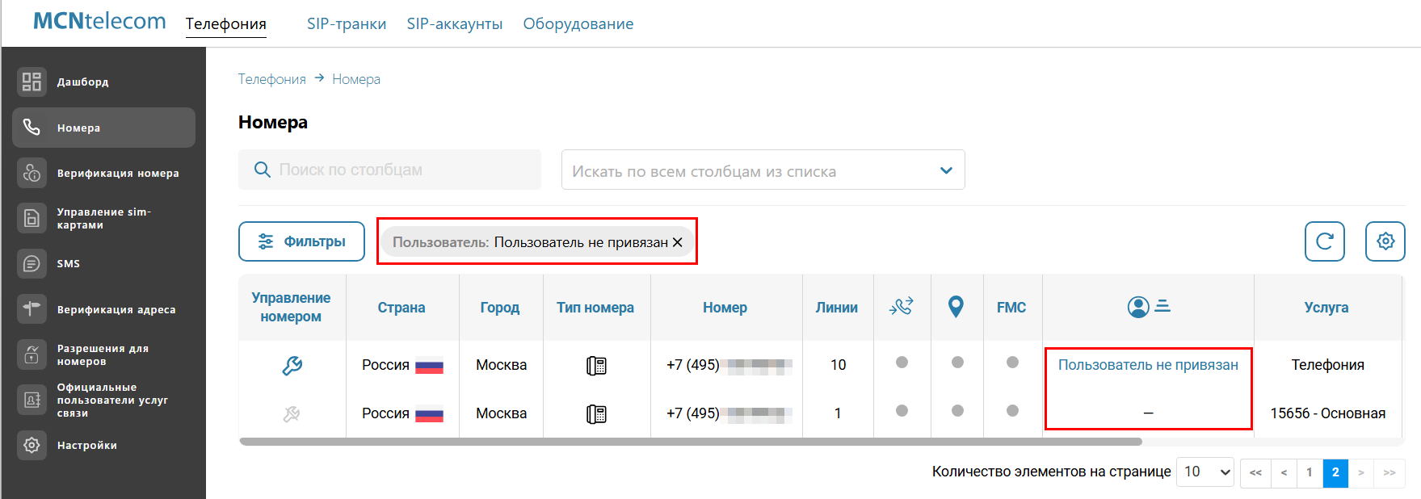
Task: Open wrench settings for 10-line number
Action: pos(292,365)
